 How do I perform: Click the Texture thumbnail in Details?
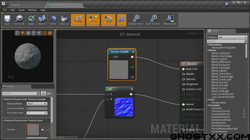coord(33,130)
